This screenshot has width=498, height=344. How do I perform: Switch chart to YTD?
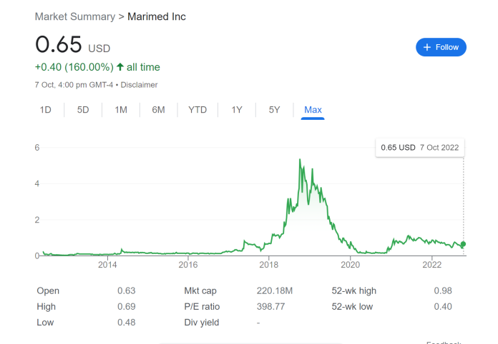point(197,110)
